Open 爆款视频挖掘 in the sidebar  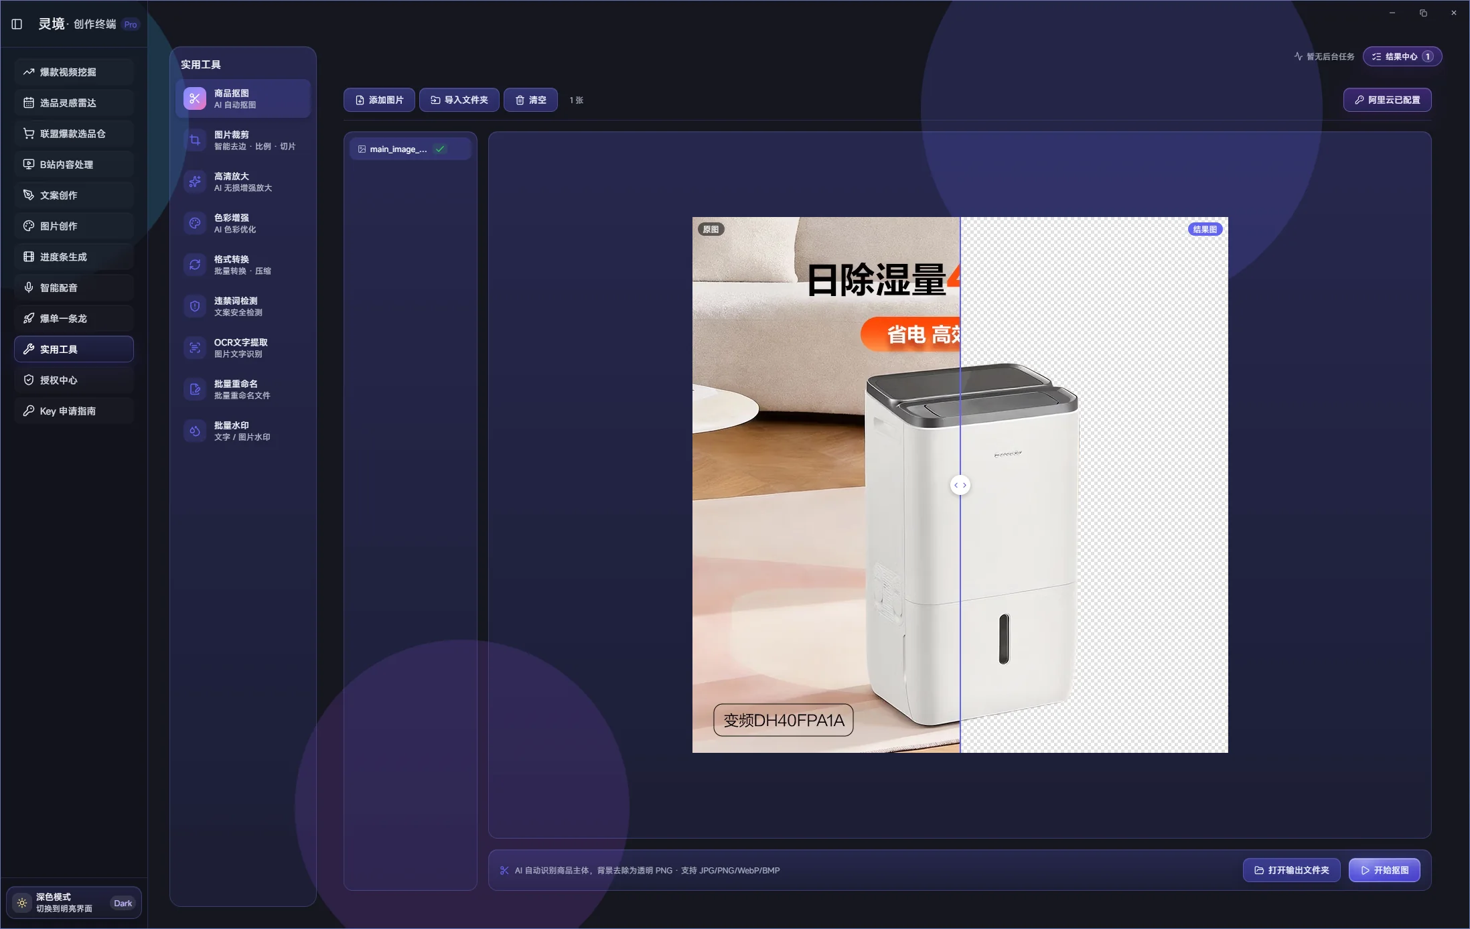click(x=74, y=72)
